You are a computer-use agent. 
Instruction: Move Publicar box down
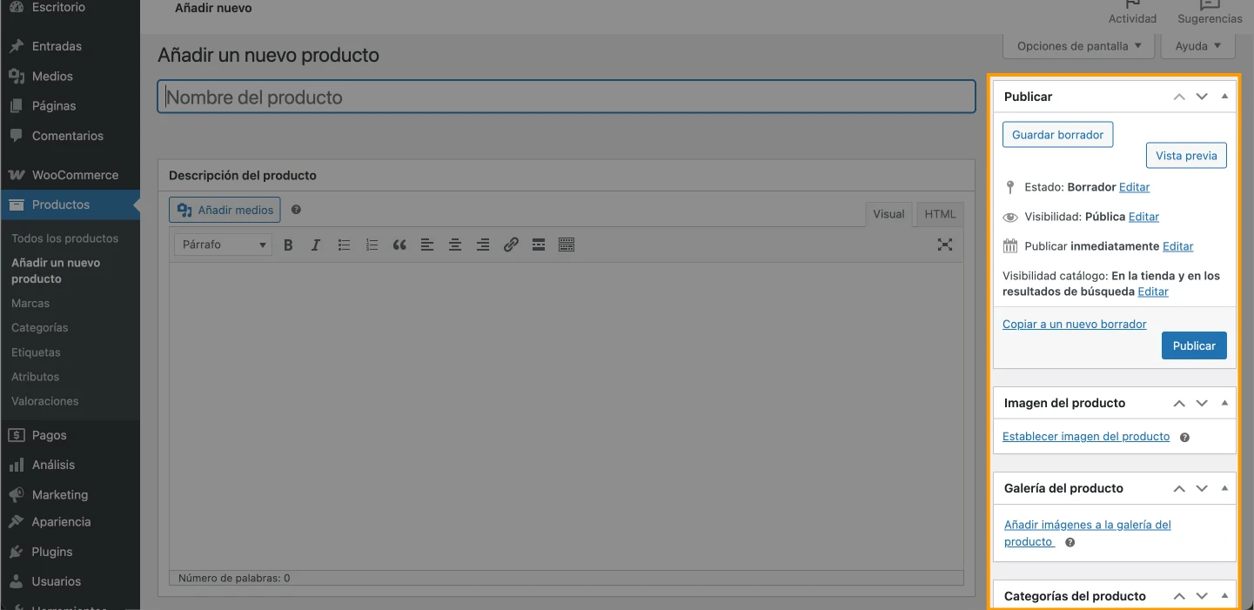pos(1202,97)
